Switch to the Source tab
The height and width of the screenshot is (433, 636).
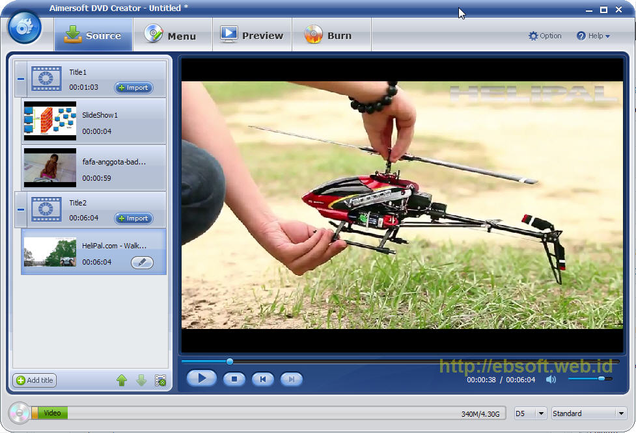[93, 35]
